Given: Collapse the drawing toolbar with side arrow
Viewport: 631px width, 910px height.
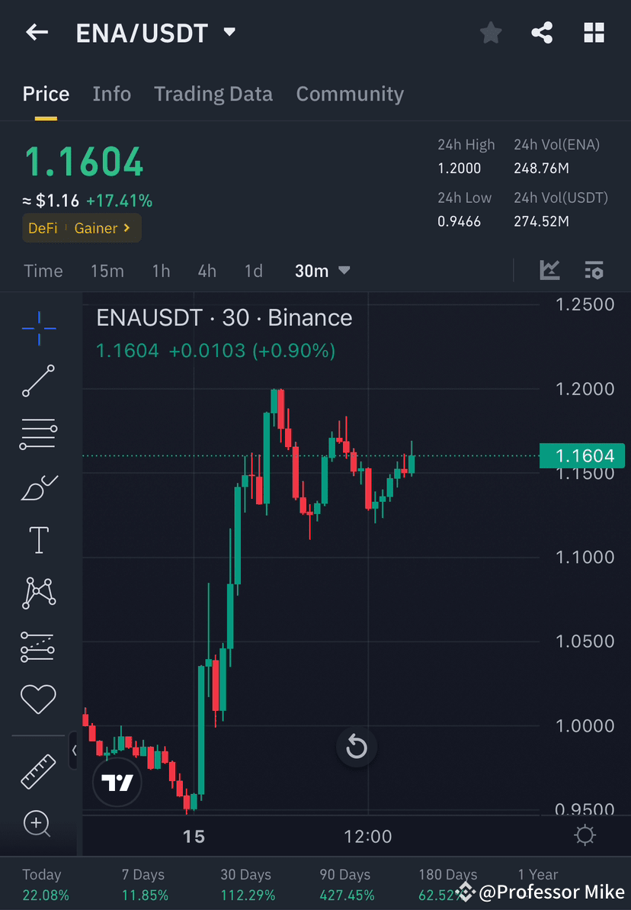Looking at the screenshot, I should pyautogui.click(x=74, y=751).
